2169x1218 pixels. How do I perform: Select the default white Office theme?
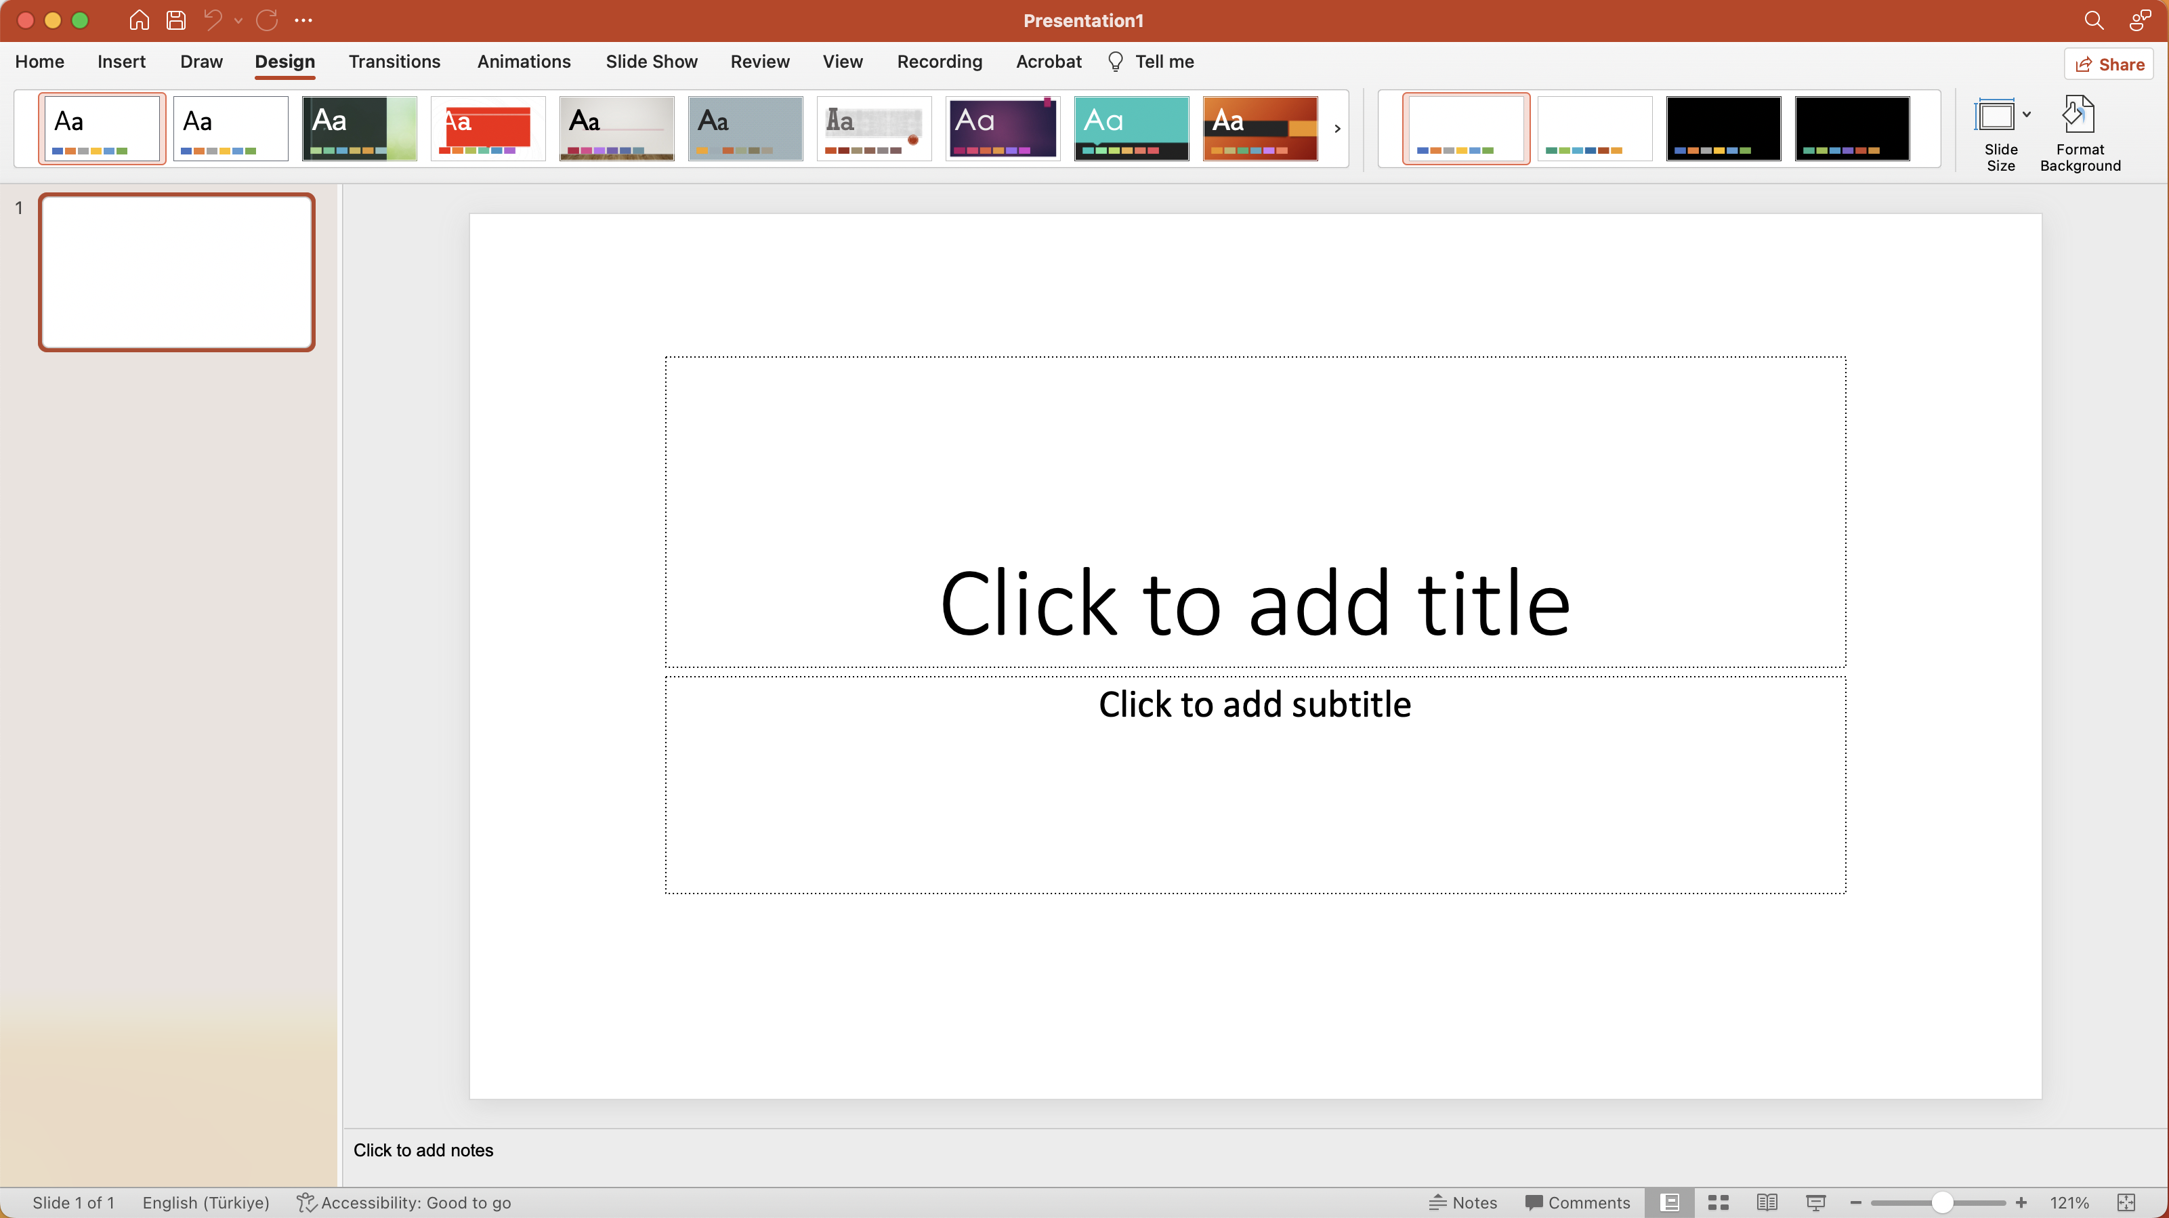102,128
